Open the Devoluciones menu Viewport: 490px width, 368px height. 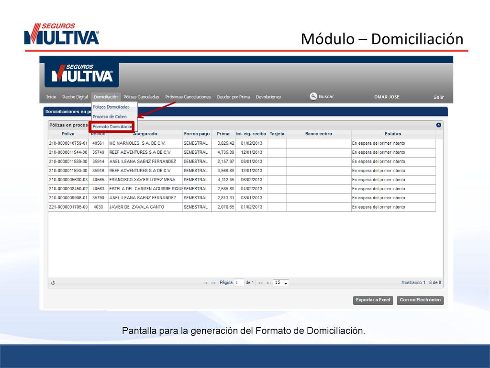268,97
